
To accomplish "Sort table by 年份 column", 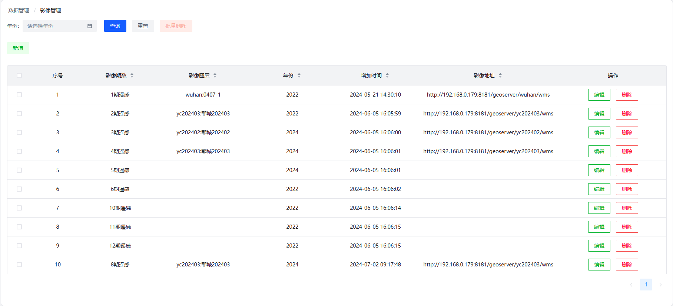I will pos(299,75).
